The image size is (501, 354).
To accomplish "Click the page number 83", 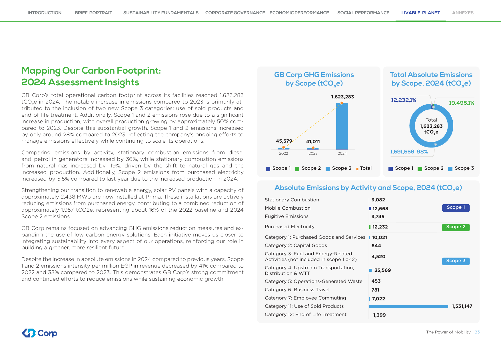I will tap(477, 332).
